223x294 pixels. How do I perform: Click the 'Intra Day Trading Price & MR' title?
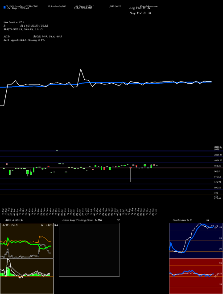click(x=82, y=220)
